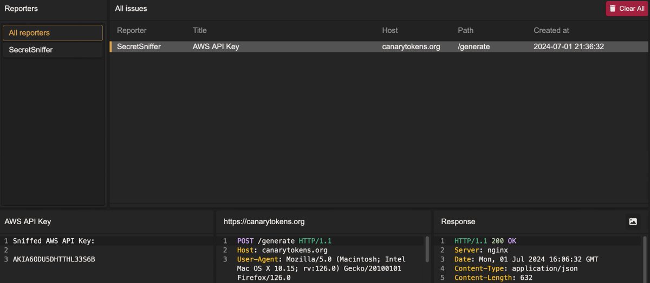Image resolution: width=650 pixels, height=283 pixels.
Task: Select the AWS API Key issue title cell
Action: click(x=216, y=46)
